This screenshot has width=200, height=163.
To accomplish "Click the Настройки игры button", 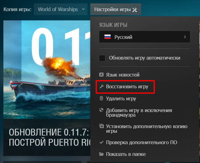I will tap(116, 9).
